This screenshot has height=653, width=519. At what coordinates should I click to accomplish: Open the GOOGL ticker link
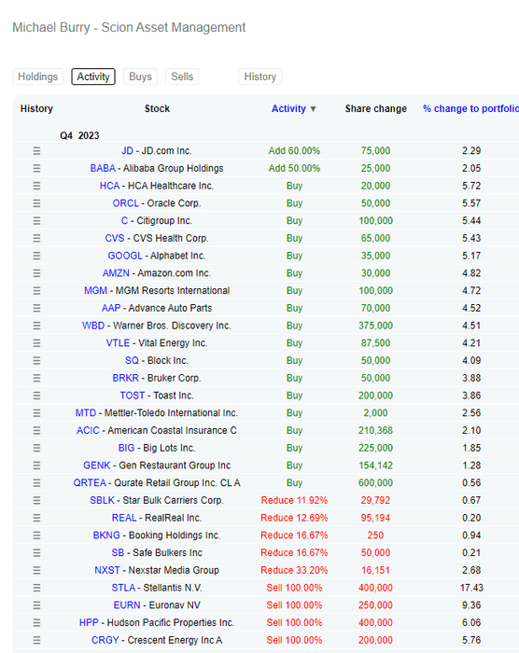tap(125, 256)
